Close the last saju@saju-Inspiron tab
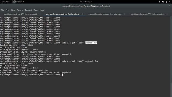 [x=167, y=14]
